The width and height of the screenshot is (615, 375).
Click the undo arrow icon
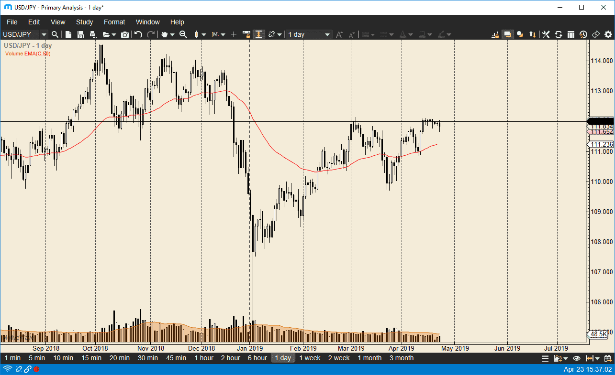138,34
